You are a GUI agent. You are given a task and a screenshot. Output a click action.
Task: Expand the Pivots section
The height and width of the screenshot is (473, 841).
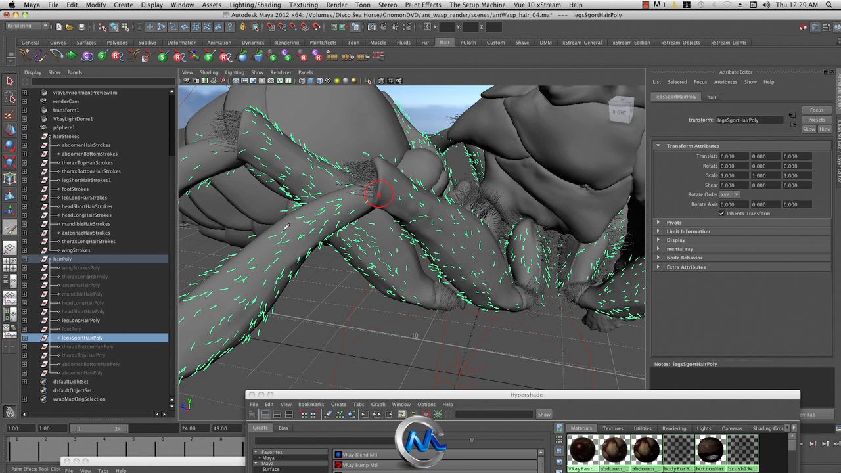[x=658, y=223]
